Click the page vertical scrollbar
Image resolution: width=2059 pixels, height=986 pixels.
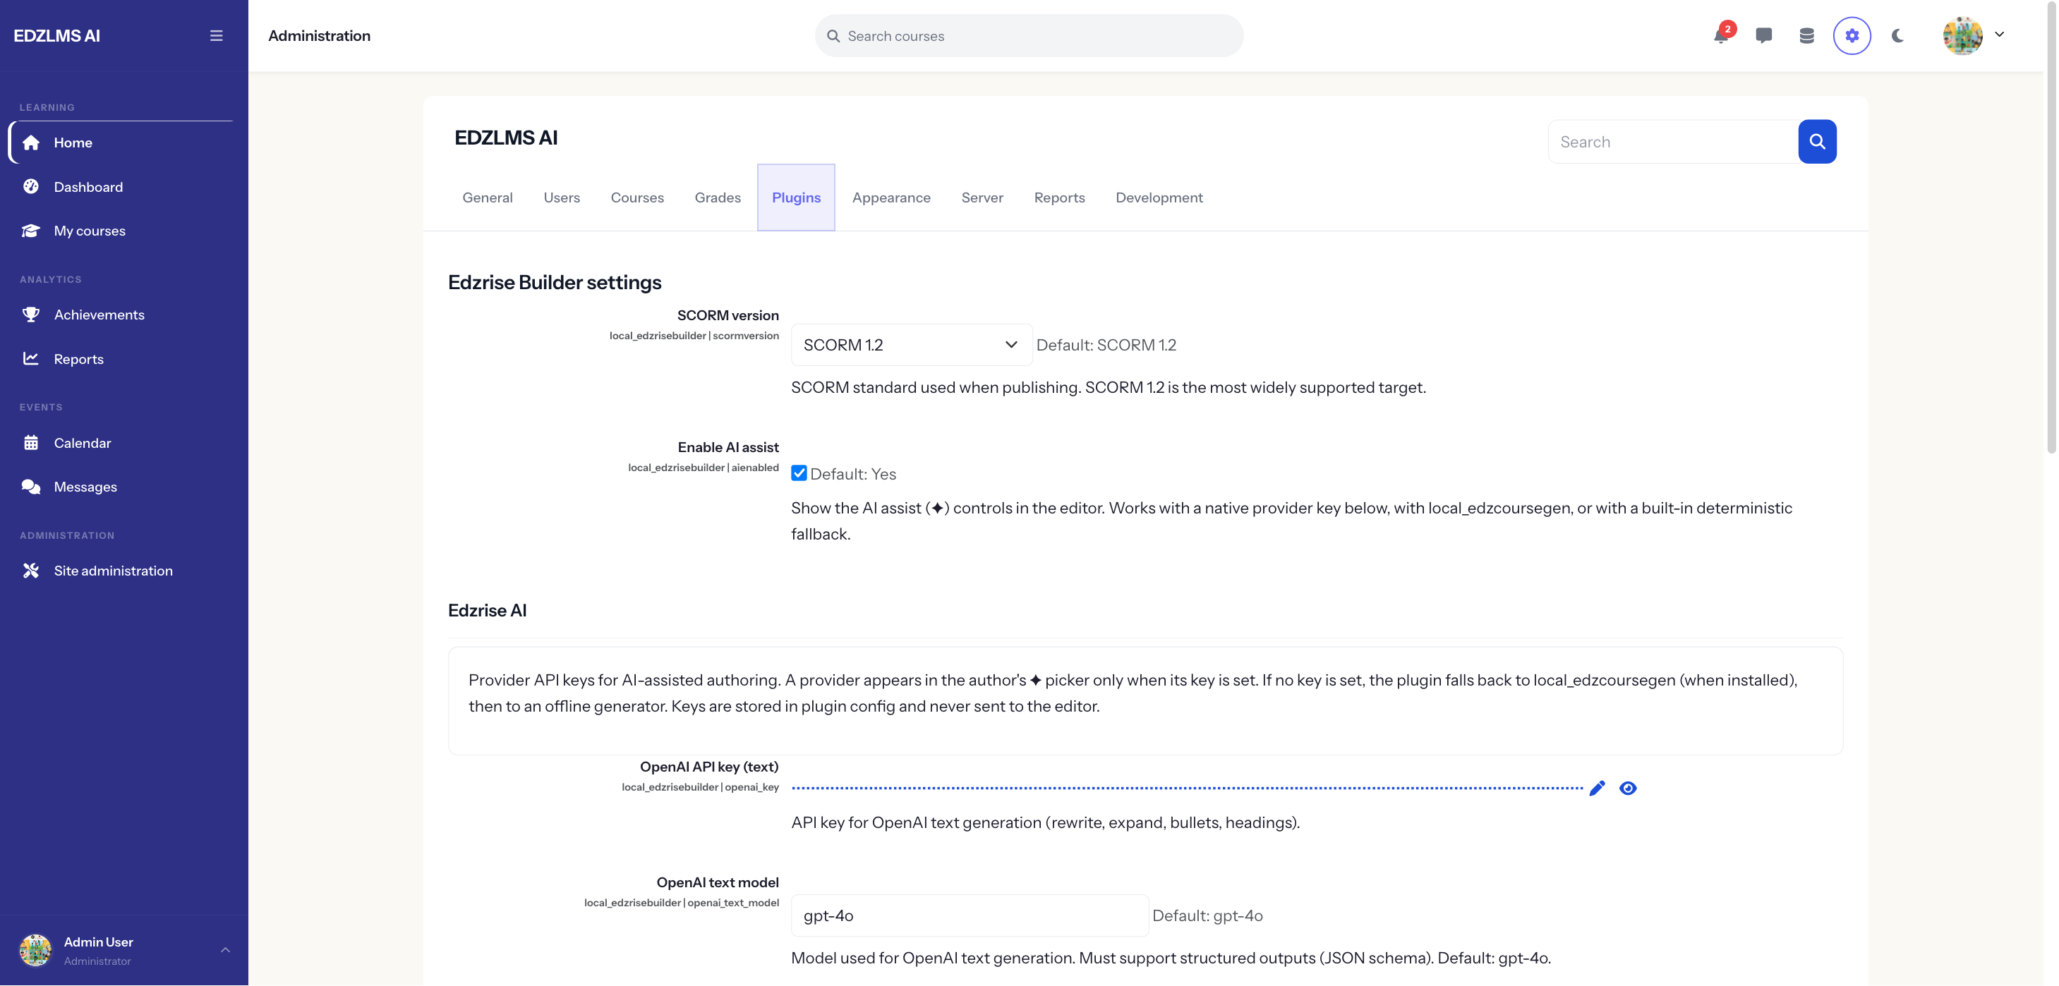tap(2051, 228)
